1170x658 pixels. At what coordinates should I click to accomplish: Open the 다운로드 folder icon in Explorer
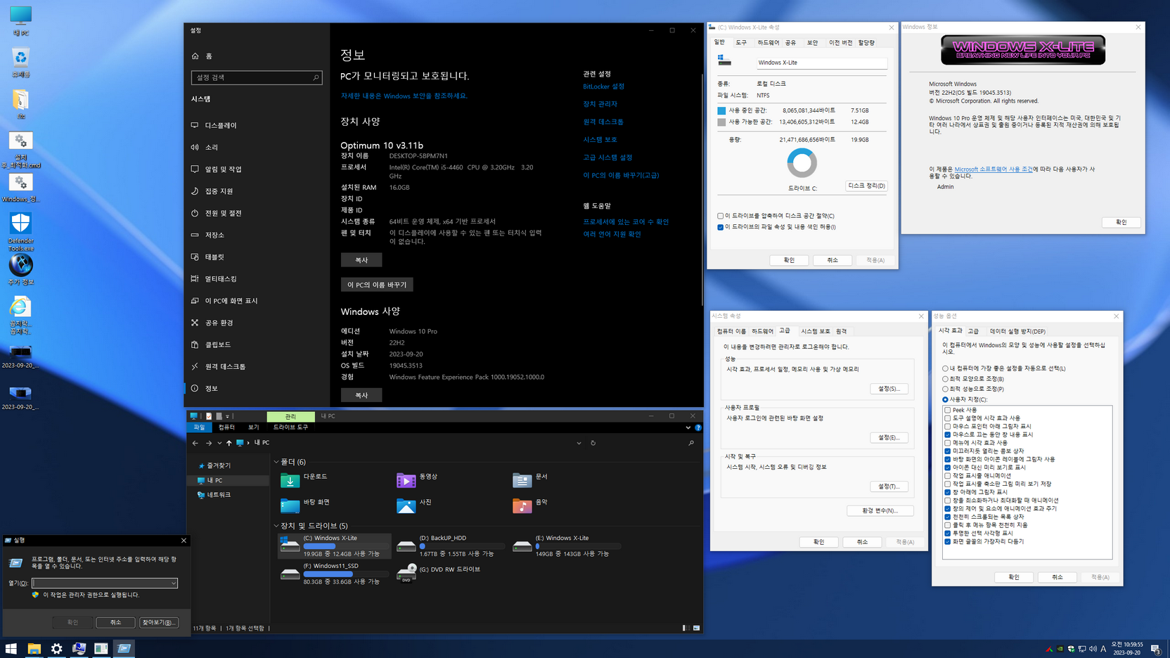290,480
